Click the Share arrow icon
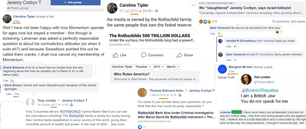Image resolution: width=306 pixels, height=129 pixels. 179,55
